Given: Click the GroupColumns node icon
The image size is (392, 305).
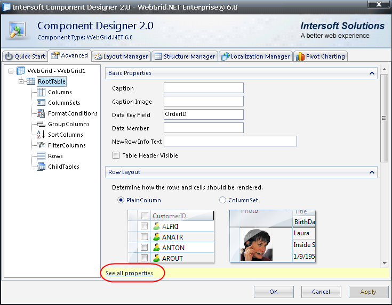Looking at the screenshot, I should point(41,124).
